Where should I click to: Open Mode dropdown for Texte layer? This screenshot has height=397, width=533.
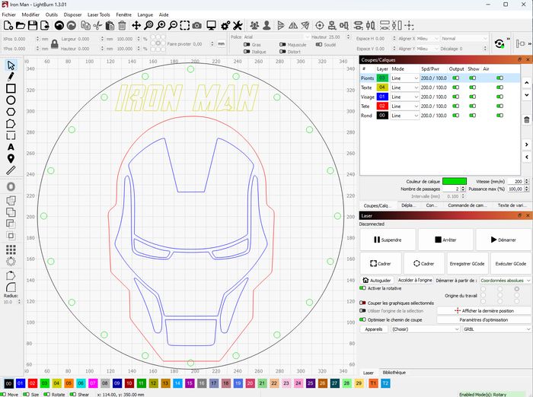click(x=404, y=87)
